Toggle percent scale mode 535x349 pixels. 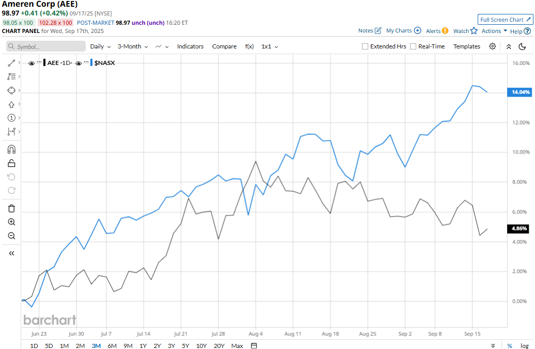point(509,345)
